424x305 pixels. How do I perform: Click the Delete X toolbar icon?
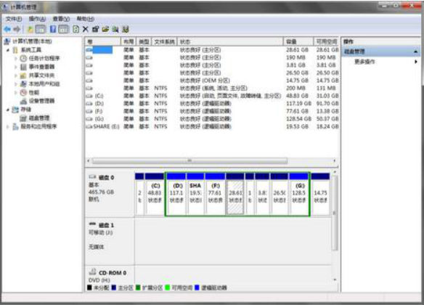tap(86, 29)
